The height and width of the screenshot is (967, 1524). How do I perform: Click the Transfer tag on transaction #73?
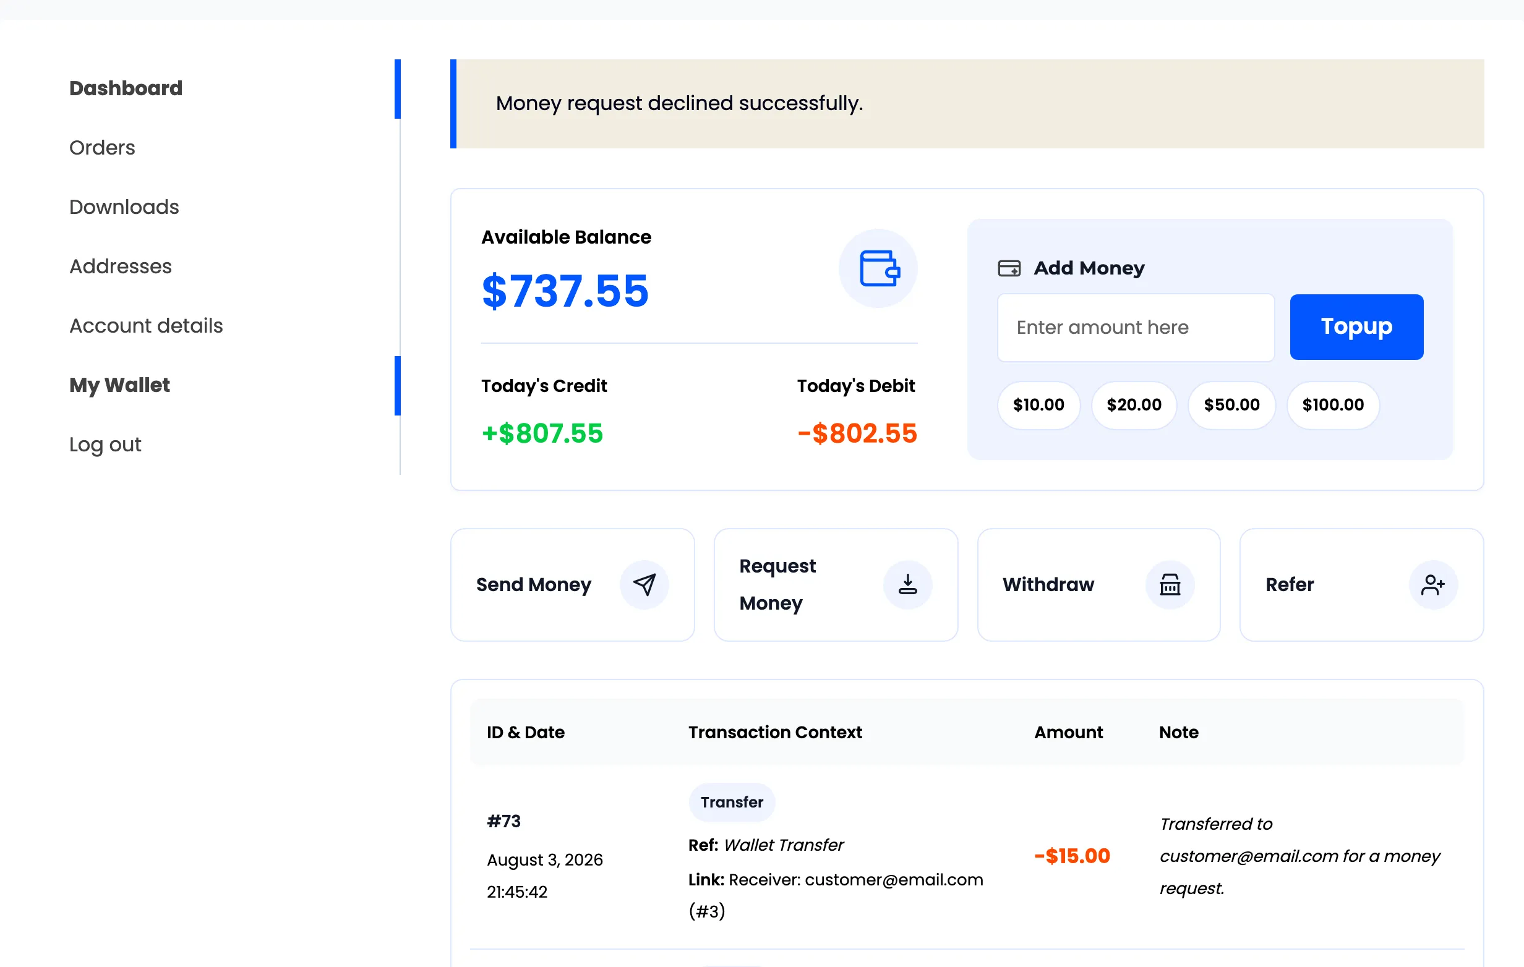coord(732,802)
